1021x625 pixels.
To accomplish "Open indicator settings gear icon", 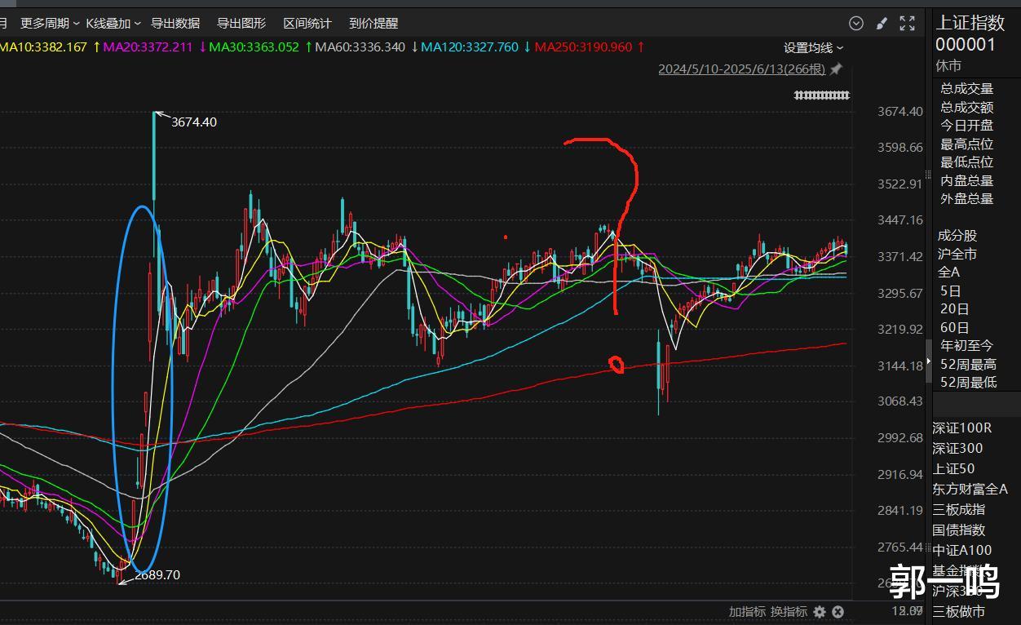I will 820,612.
